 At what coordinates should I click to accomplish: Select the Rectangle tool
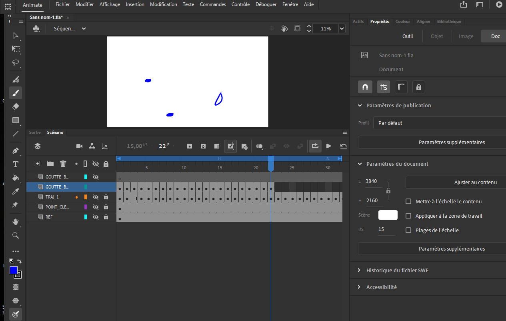[x=16, y=120]
